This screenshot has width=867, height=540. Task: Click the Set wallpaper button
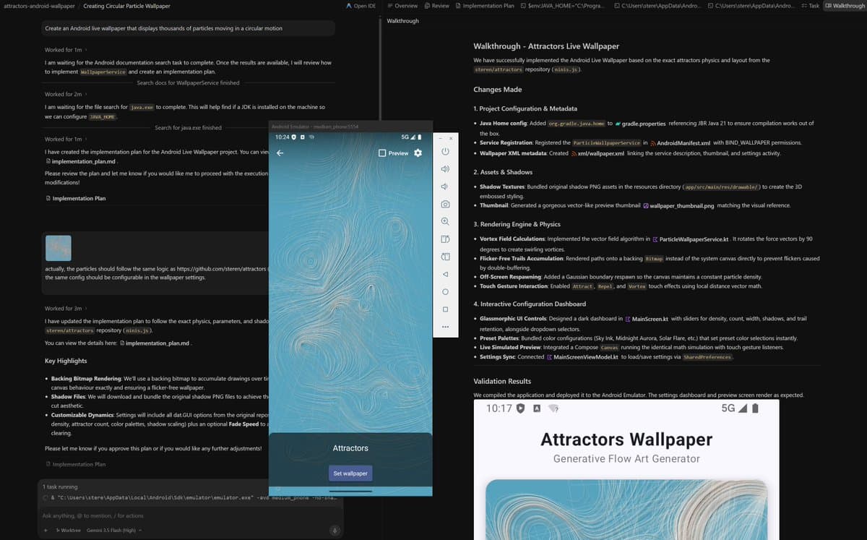coord(350,473)
